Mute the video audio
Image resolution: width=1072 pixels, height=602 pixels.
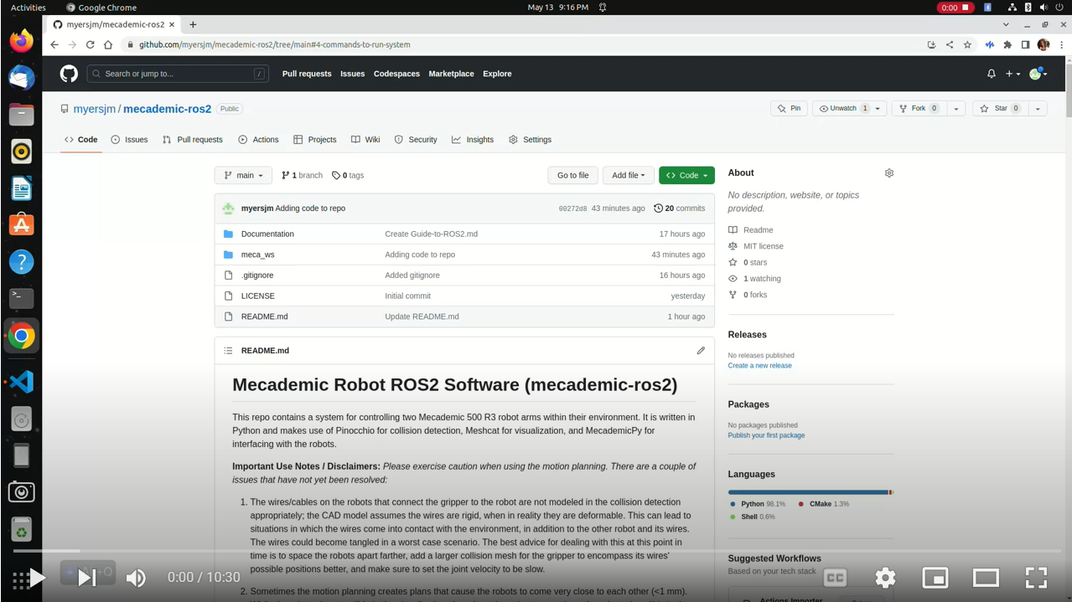coord(136,577)
